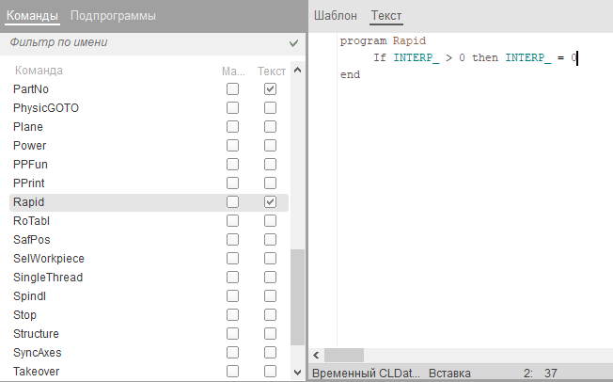Uncheck the PartNo text checkbox
The width and height of the screenshot is (613, 382).
(271, 89)
